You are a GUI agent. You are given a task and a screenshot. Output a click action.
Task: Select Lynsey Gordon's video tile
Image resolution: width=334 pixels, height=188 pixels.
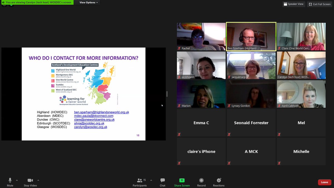251,94
